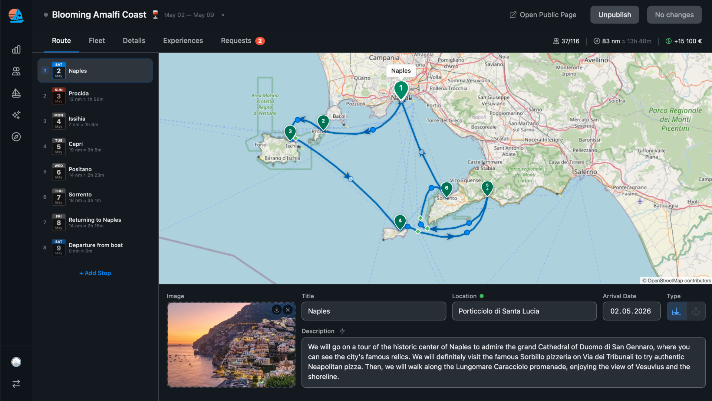Click the swap arrows icon at sidebar bottom

[x=16, y=384]
